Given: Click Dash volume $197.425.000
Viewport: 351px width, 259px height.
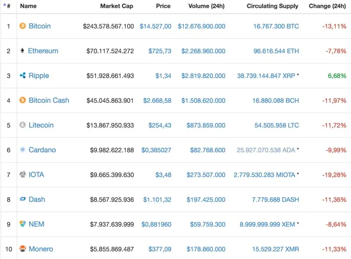Looking at the screenshot, I should (206, 199).
